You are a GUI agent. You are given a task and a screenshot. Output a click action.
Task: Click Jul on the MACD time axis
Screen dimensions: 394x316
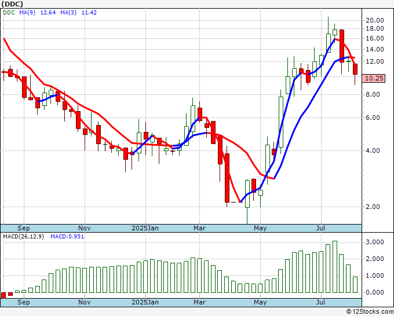click(x=320, y=302)
